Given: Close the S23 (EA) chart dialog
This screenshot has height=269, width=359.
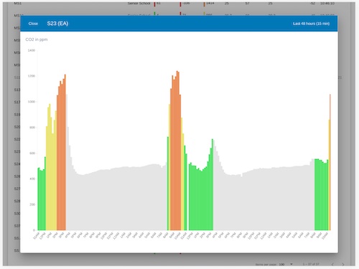Looking at the screenshot, I should (33, 24).
